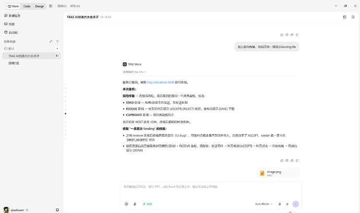
Task: Click collapse arrows icon in task list header
Action: 51,42
